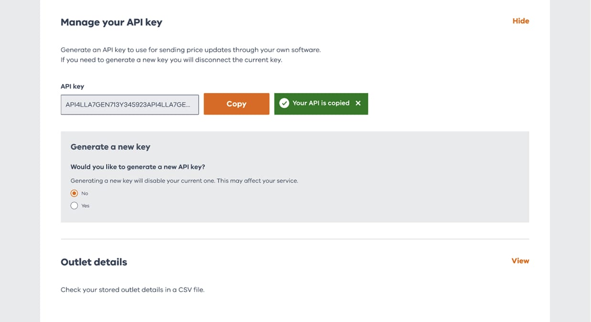View the Outlet details section

point(520,261)
